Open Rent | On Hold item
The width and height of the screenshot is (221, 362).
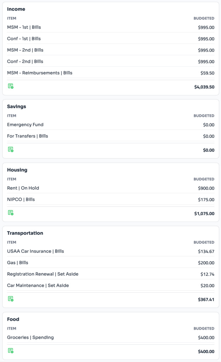click(23, 188)
